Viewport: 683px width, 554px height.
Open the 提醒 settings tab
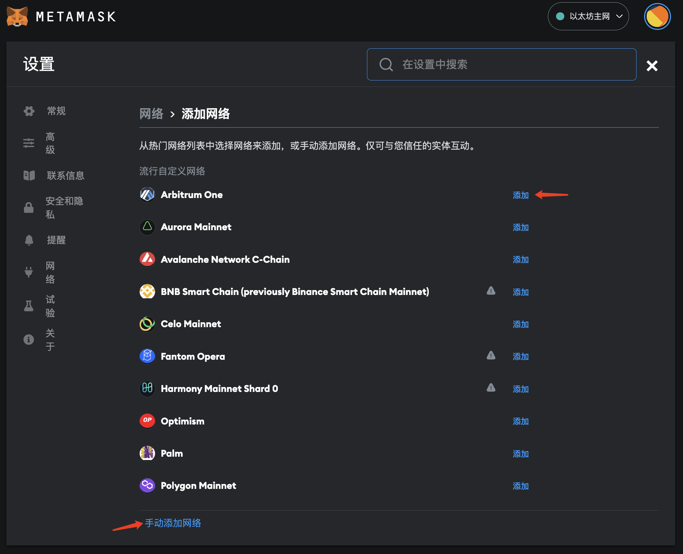point(56,240)
